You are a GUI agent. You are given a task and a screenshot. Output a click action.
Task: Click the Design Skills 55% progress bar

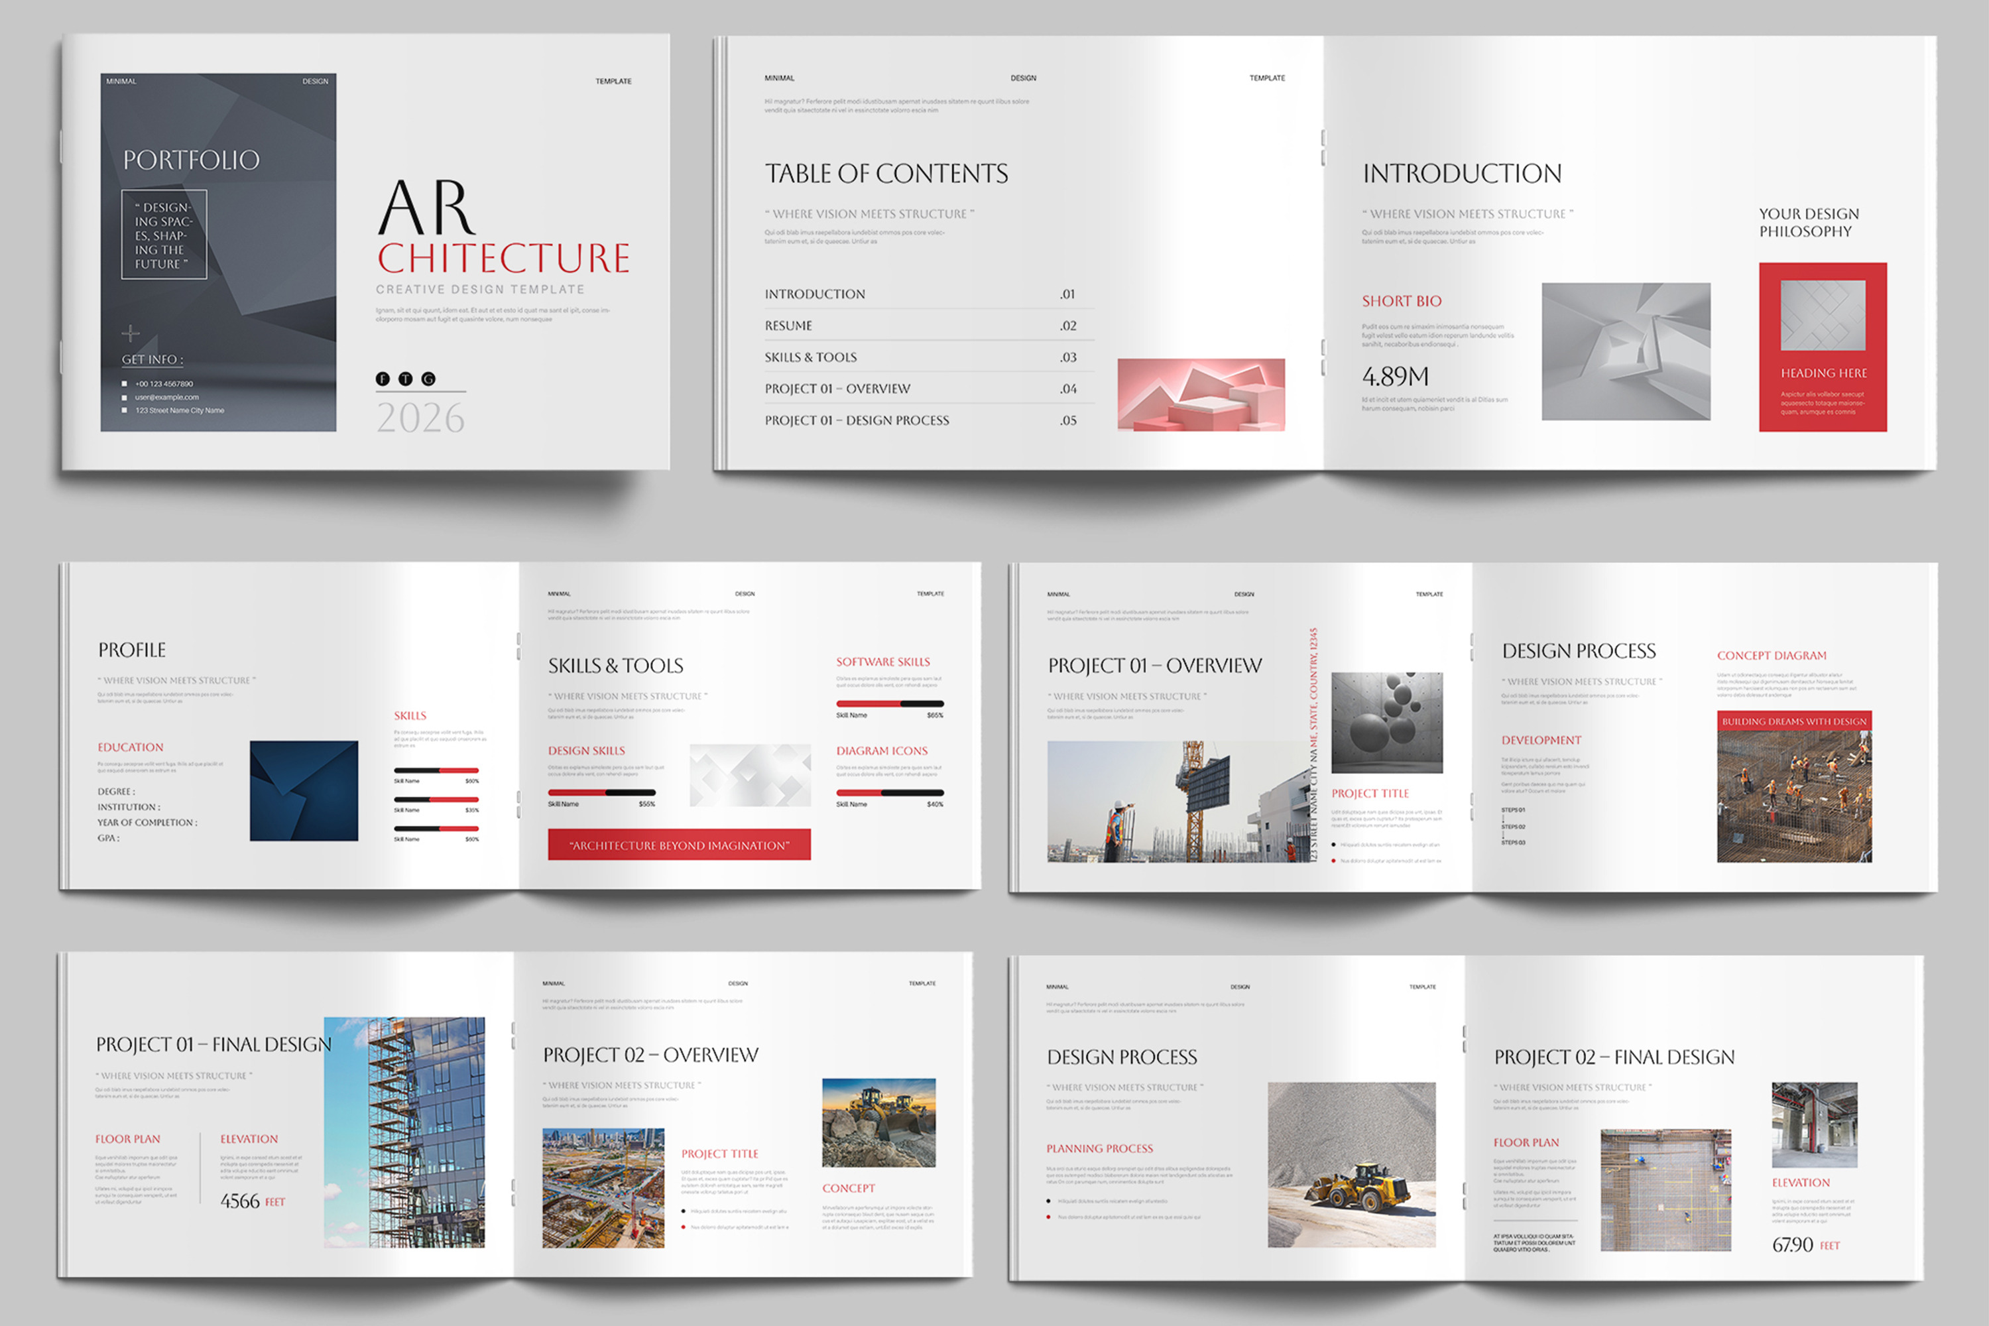pos(601,792)
